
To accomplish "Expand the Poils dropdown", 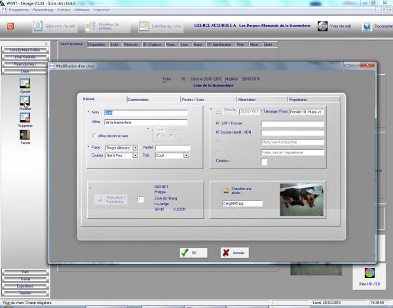I will pos(187,155).
